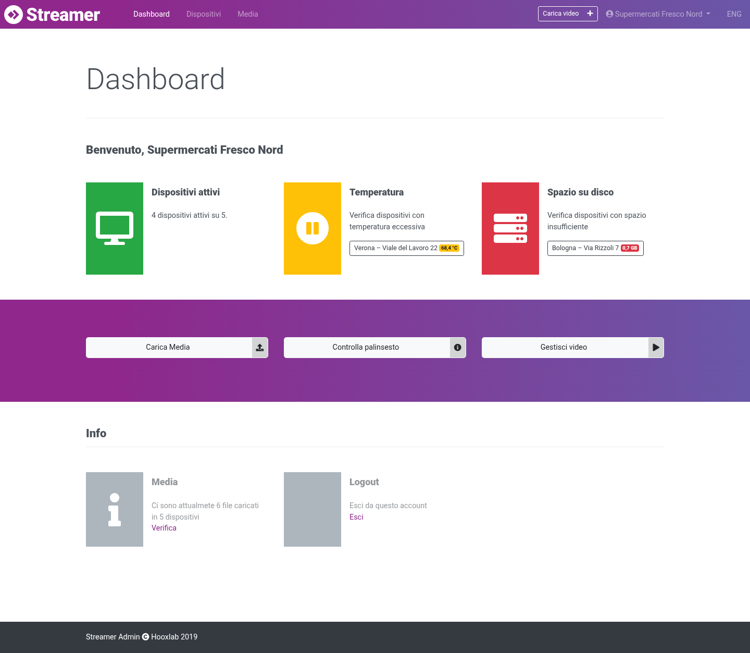Viewport: 750px width, 653px height.
Task: Click the Esci logout link
Action: pyautogui.click(x=356, y=517)
